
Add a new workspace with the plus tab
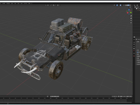32,3
